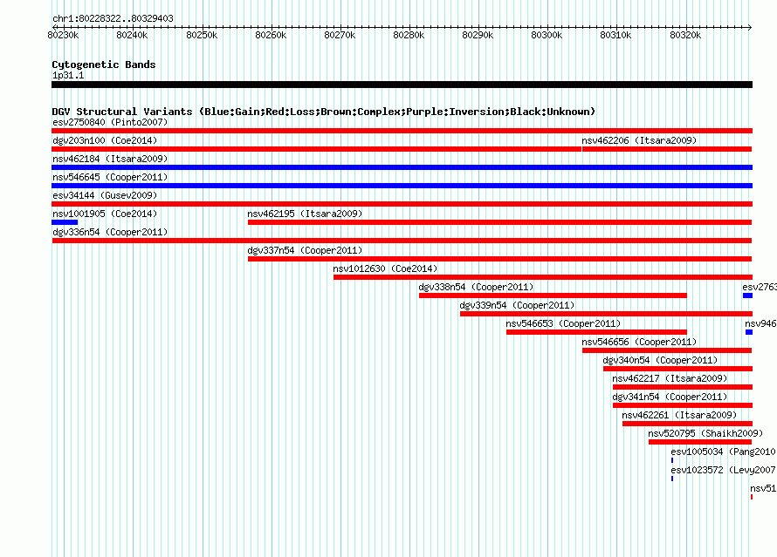The width and height of the screenshot is (777, 557).
Task: Click the nsv546653 (Cooper2011) label
Action: [x=563, y=323]
